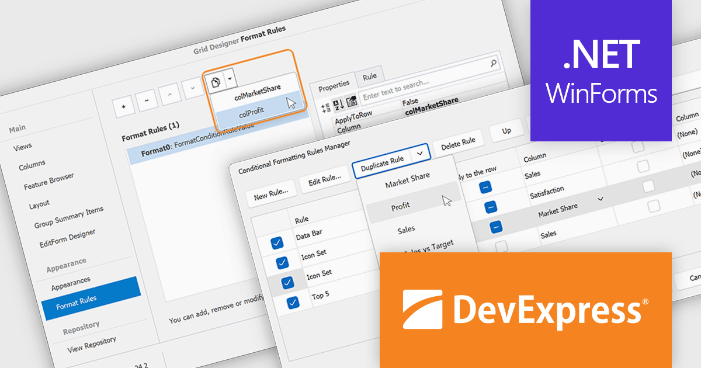Click the Up button in Rules Manager
The image size is (701, 368).
507,131
